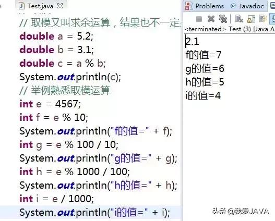Viewport: 275px width, 221px height.
Task: Click console output 'g的值=6'
Action: pyautogui.click(x=205, y=68)
